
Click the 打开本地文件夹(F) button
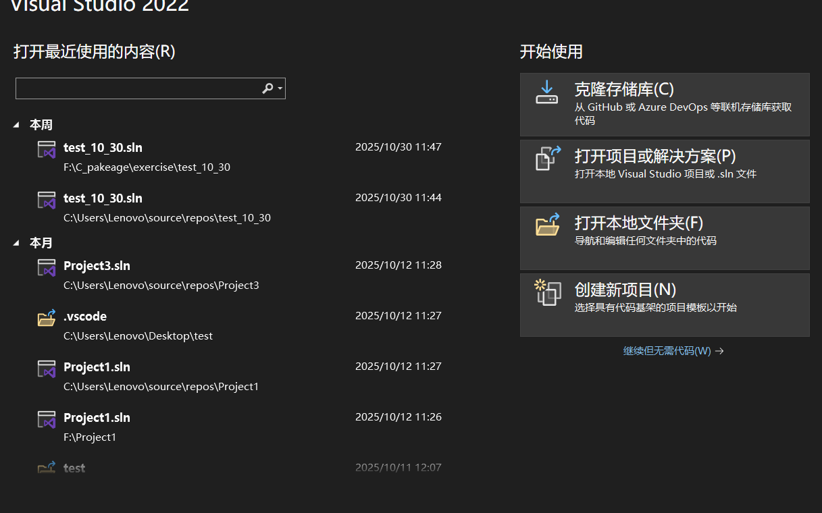click(665, 238)
